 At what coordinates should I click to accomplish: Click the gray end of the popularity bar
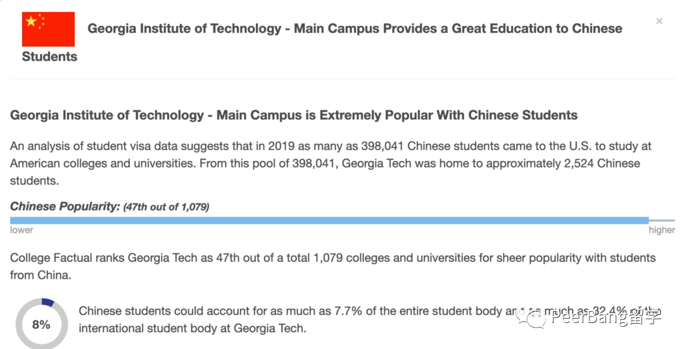(662, 220)
